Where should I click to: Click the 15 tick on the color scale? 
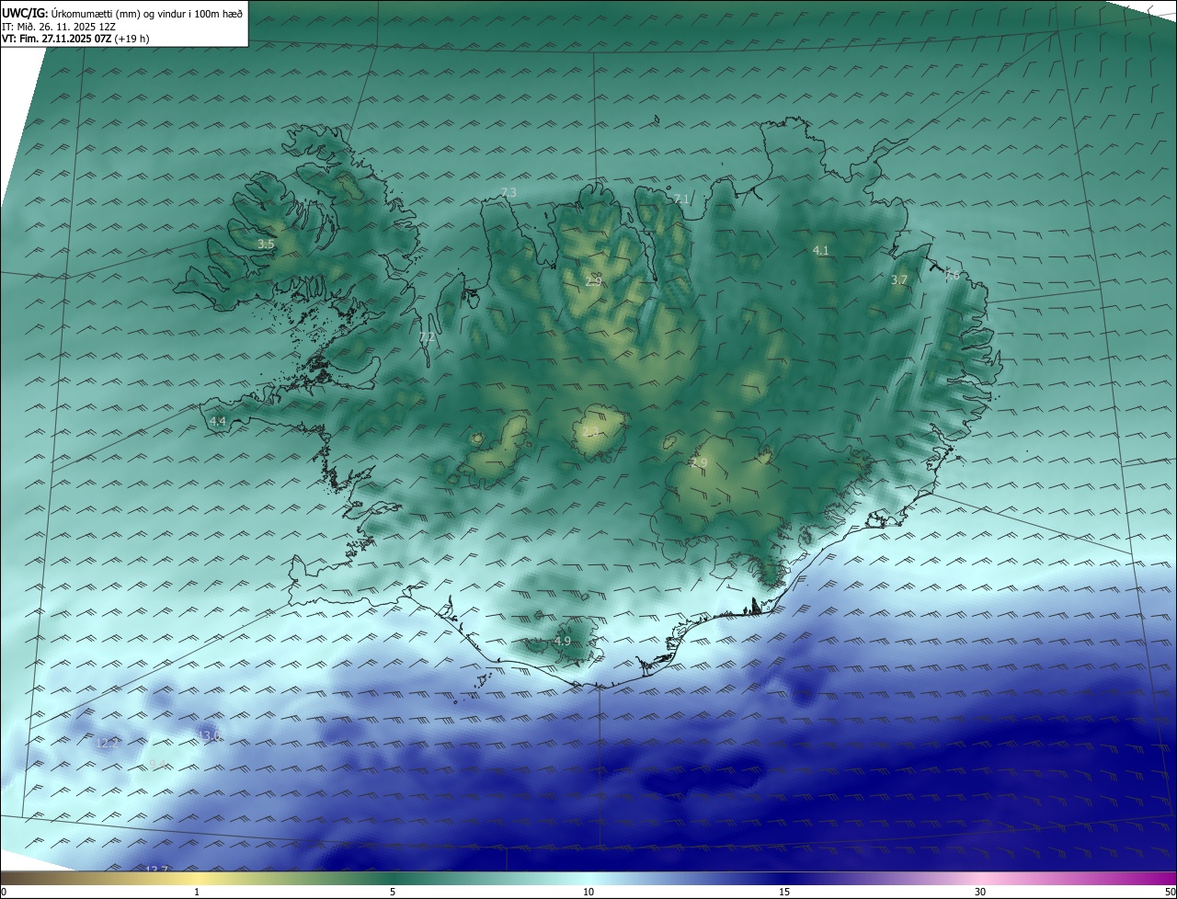784,892
